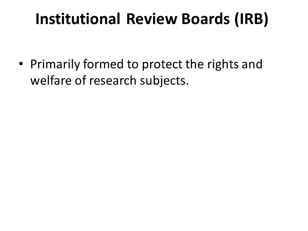Viewport: 308px width, 231px height.
Task: Click the word "to" before "protect"
Action: click(133, 65)
